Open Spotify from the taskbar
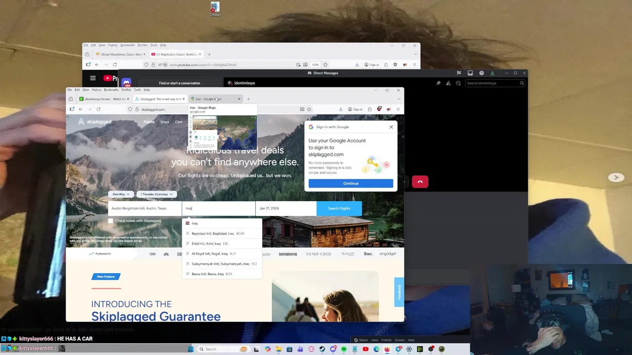This screenshot has width=632, height=355. click(x=344, y=349)
